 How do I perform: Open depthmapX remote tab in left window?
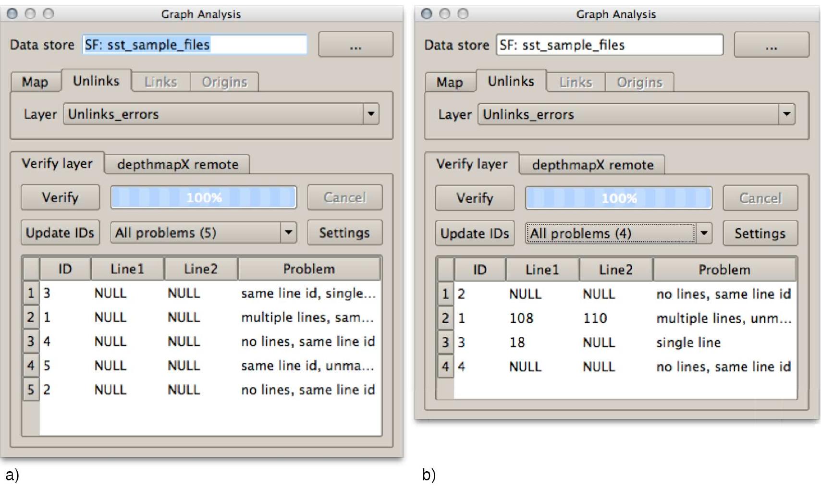(x=177, y=164)
